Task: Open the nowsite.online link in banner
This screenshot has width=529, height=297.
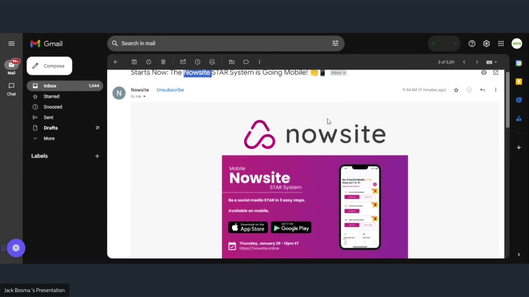Action: tap(259, 248)
